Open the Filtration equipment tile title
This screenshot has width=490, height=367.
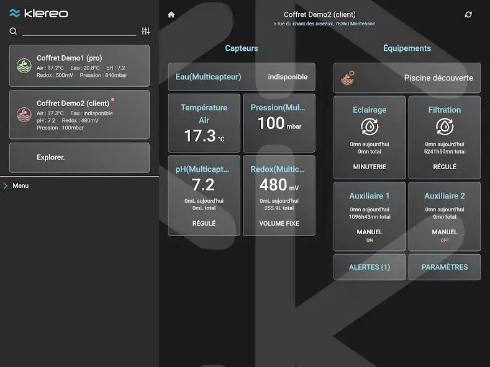(445, 110)
